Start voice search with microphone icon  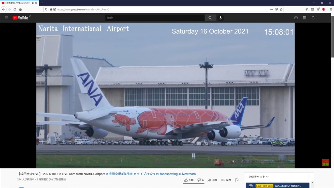(x=221, y=18)
